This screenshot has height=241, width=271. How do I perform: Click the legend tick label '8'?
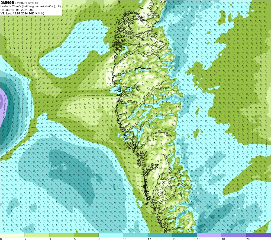pyautogui.click(x=99, y=239)
